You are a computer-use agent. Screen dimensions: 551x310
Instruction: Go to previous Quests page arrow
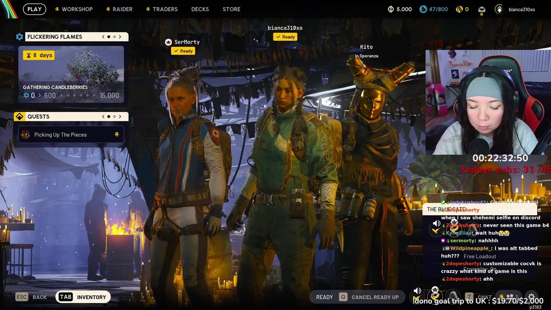tap(103, 117)
